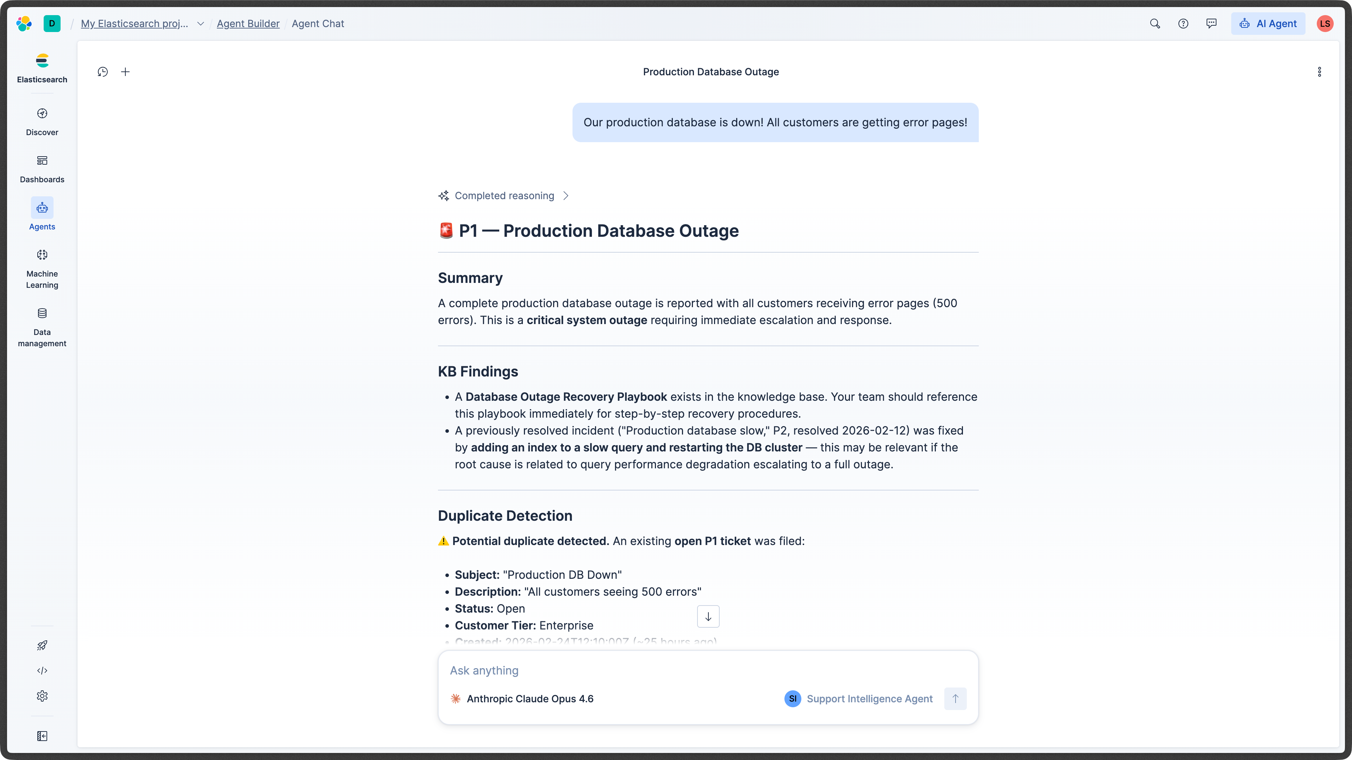Open Machine Learning section

(x=42, y=269)
